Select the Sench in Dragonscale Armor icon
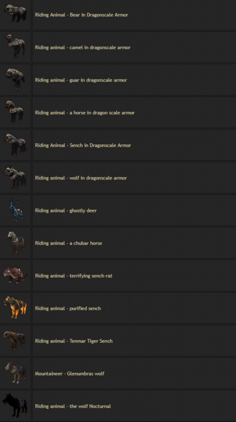Viewport: 236px width, 422px height. 15,144
